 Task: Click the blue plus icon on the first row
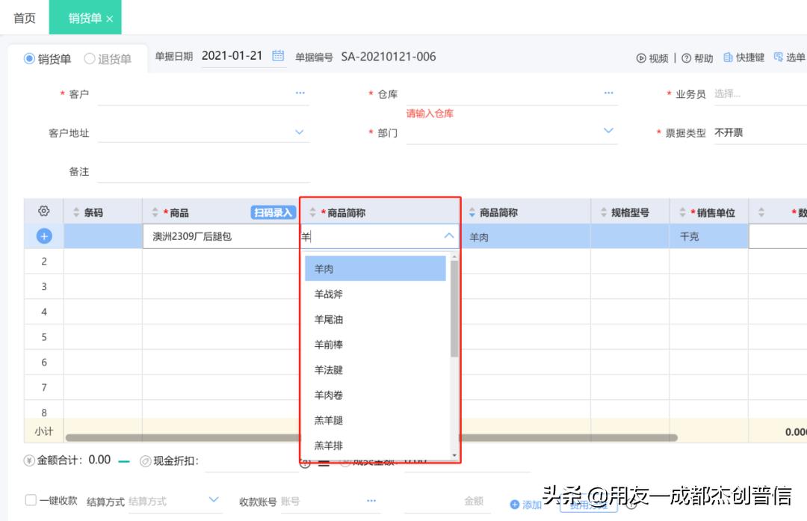(43, 235)
